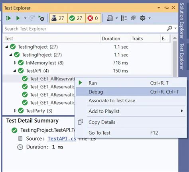This screenshot has width=189, height=172.
Task: Click the duration clock icon in summary
Action: click(x=20, y=147)
